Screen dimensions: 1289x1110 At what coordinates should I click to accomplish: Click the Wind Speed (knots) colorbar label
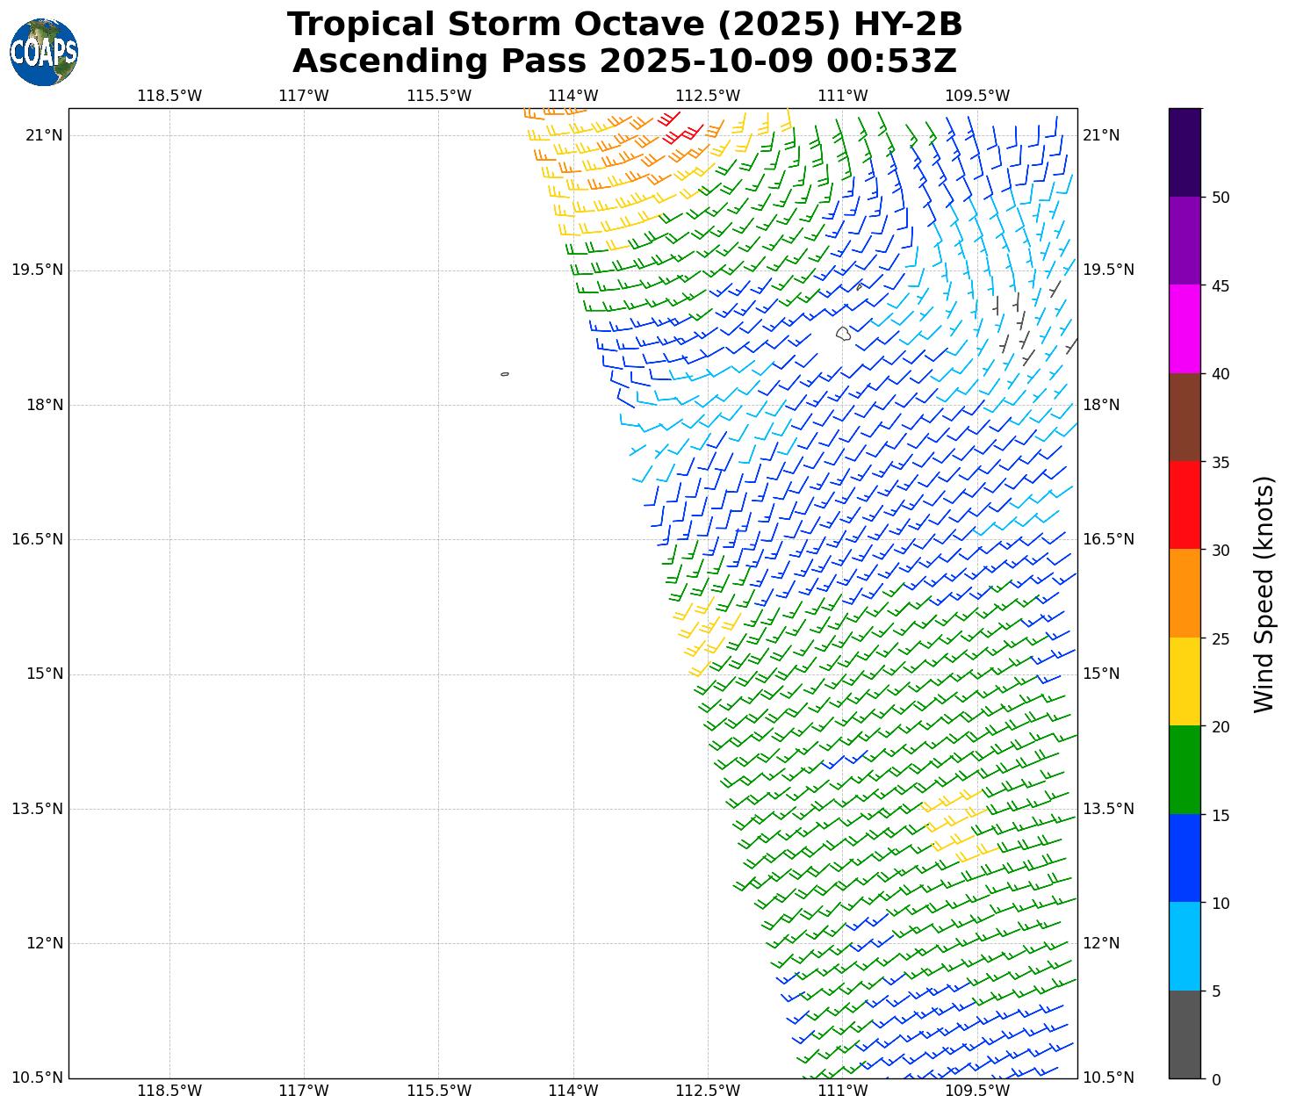(1263, 594)
